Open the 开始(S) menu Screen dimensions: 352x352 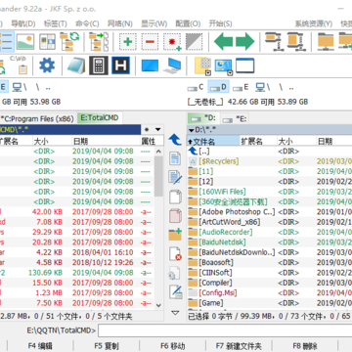click(x=220, y=23)
